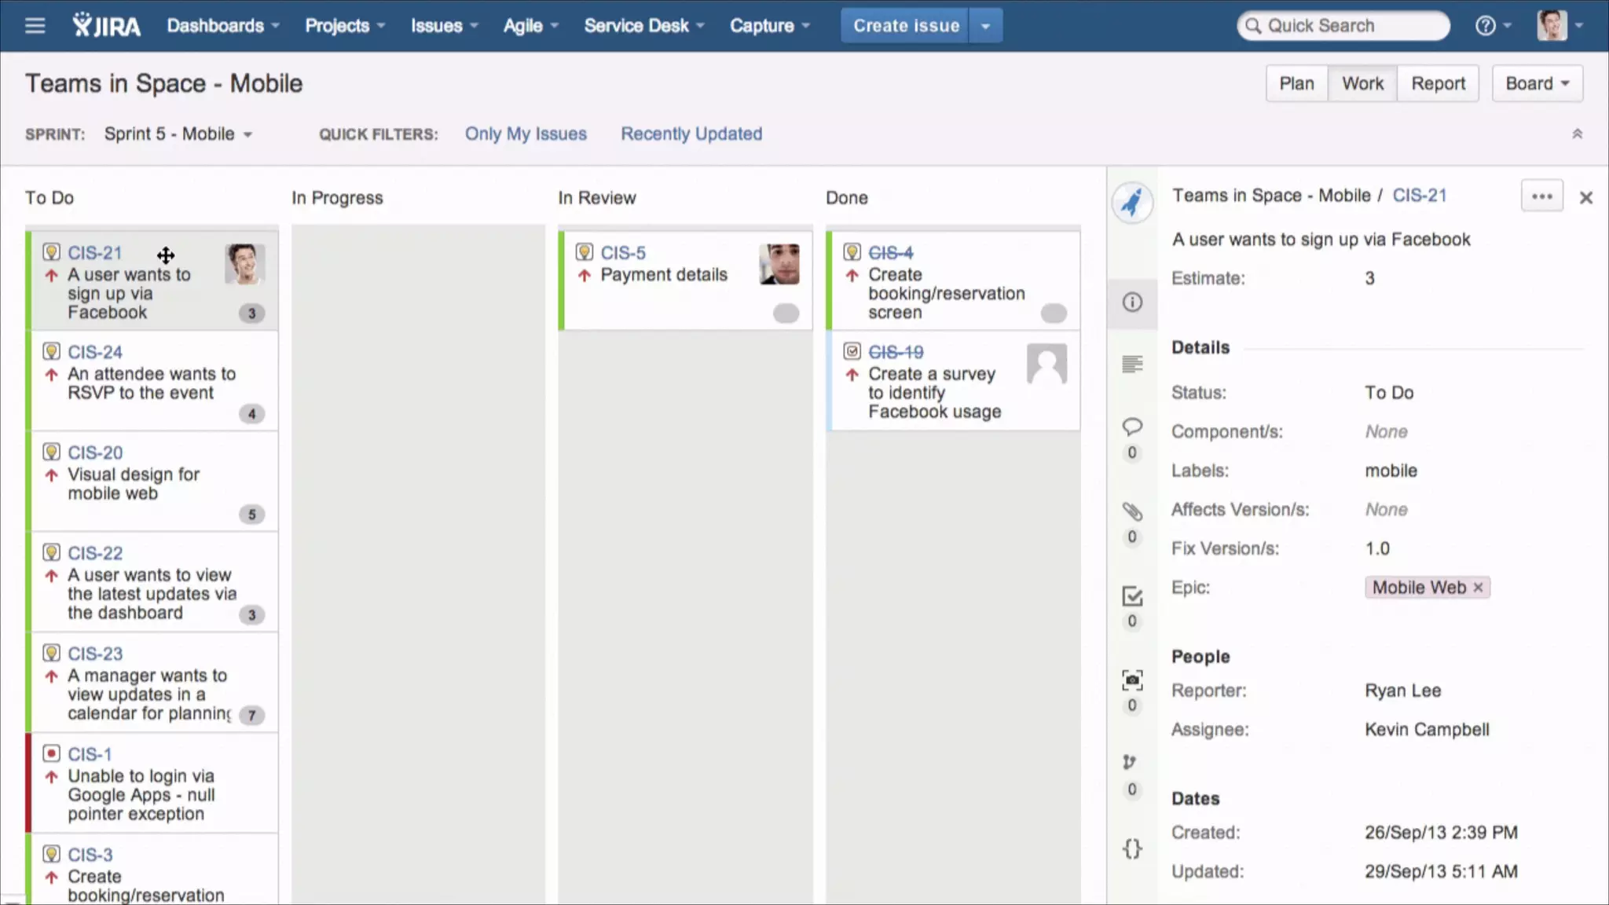Click the Quick Search field

click(1343, 26)
